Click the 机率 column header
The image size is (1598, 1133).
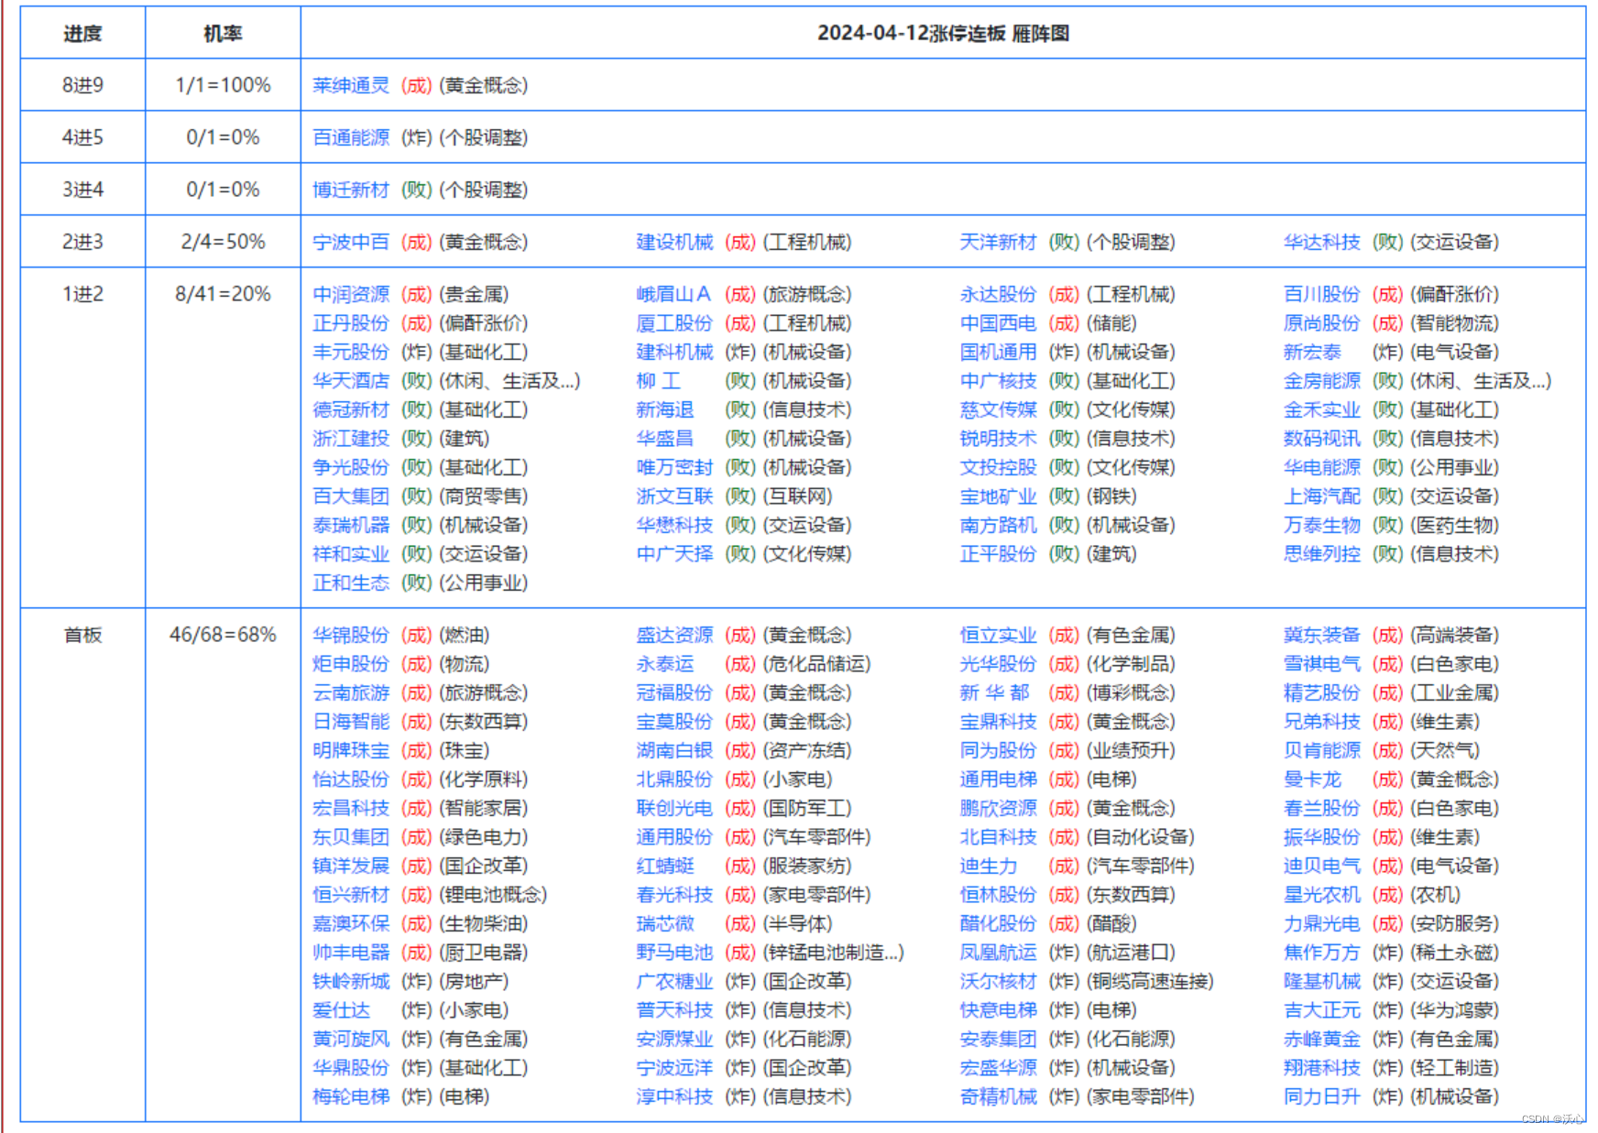(223, 34)
